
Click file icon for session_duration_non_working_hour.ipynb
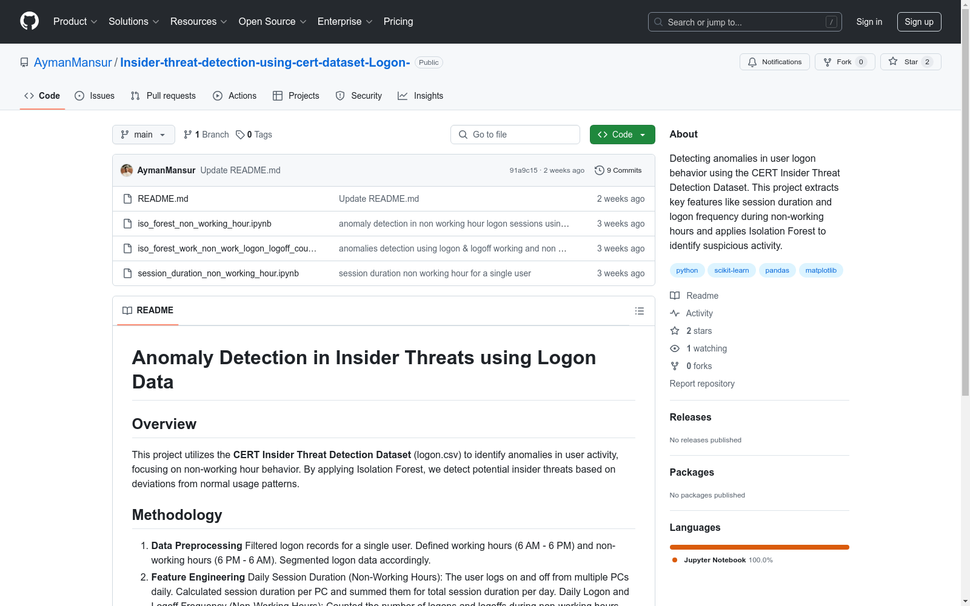(x=127, y=273)
